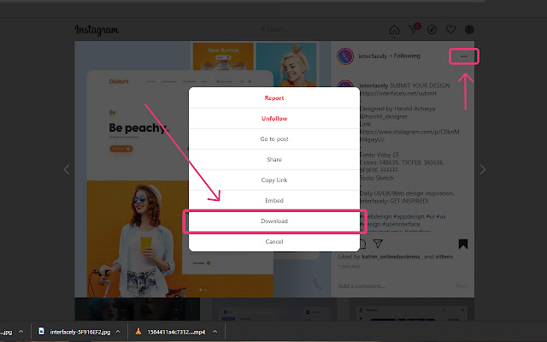Image resolution: width=547 pixels, height=342 pixels.
Task: Open direct messages icon with red badge
Action: click(x=414, y=28)
